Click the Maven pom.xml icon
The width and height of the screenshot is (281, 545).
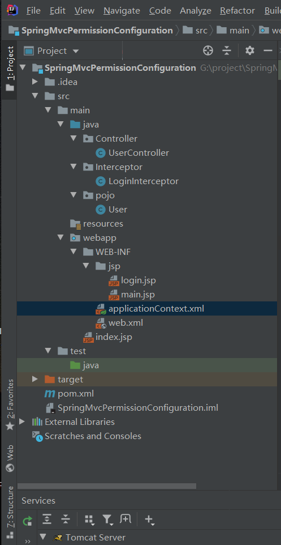(x=50, y=394)
